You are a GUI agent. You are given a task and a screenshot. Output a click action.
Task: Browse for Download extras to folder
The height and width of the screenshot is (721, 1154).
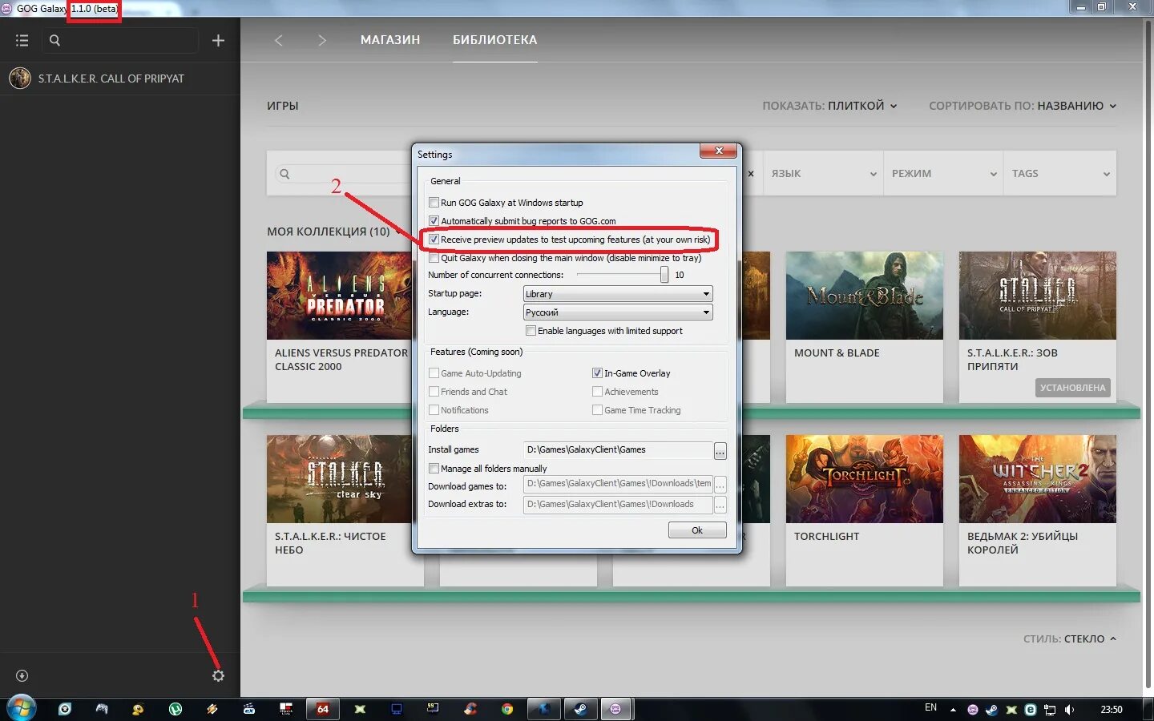coord(720,505)
